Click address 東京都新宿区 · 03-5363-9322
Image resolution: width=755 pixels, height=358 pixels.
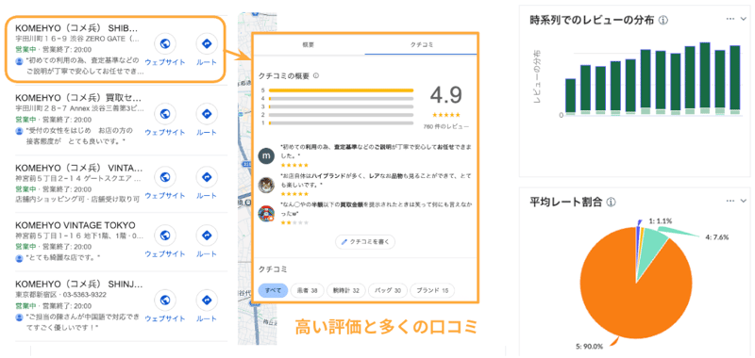60,295
